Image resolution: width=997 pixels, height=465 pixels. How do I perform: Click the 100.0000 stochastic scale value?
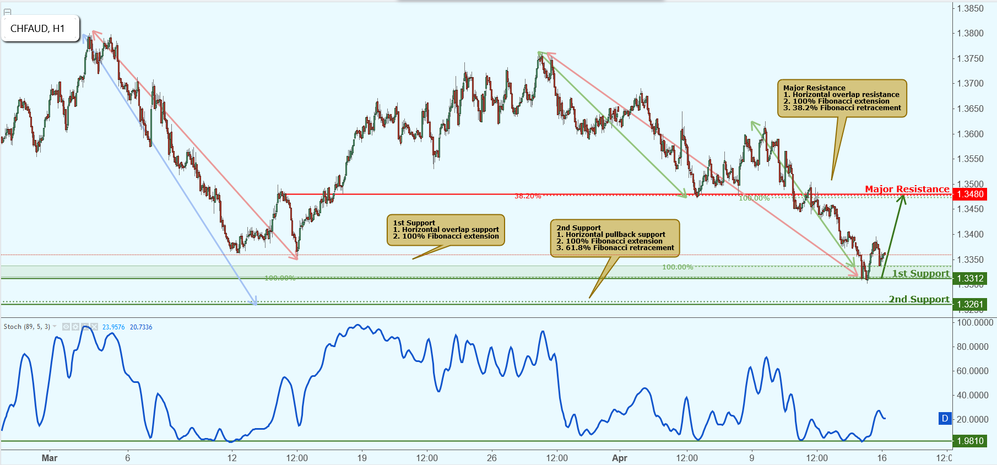[975, 322]
